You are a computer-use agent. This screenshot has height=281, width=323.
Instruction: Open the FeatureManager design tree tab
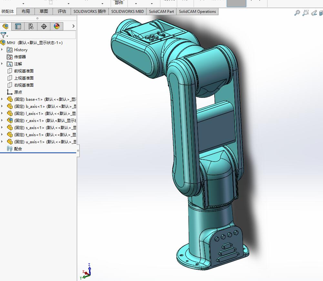tap(5, 26)
